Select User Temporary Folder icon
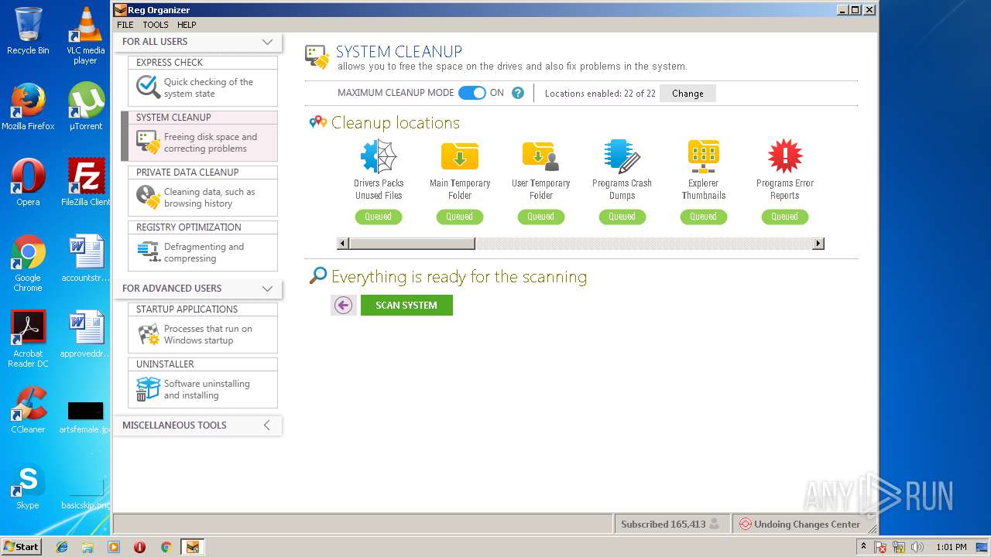This screenshot has height=557, width=991. pos(541,157)
